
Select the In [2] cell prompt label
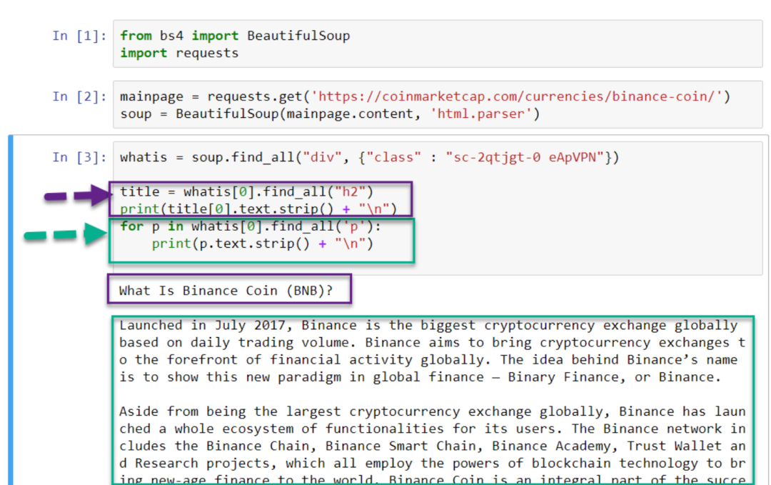79,96
